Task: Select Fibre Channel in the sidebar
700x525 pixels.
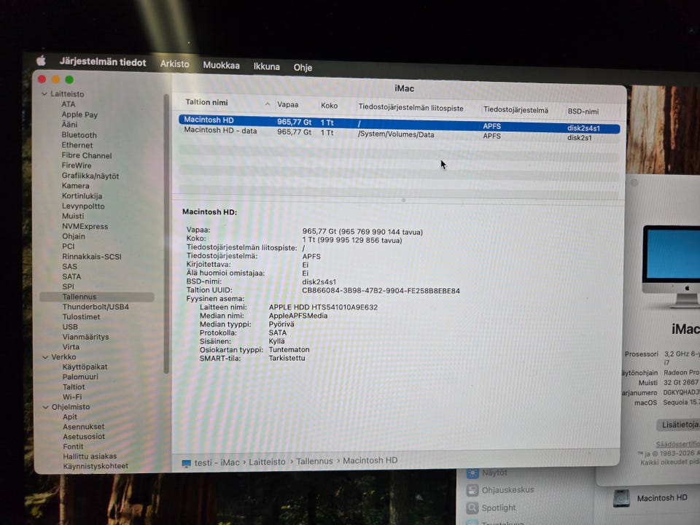Action: coord(87,155)
